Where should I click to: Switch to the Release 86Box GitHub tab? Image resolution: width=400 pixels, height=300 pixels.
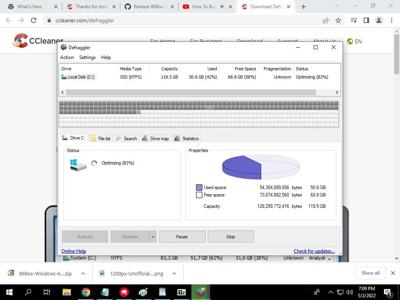pos(149,7)
